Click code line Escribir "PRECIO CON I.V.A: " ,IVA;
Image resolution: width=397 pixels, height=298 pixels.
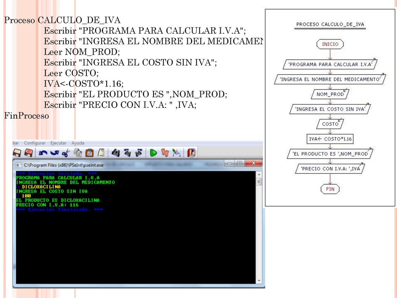pos(120,105)
